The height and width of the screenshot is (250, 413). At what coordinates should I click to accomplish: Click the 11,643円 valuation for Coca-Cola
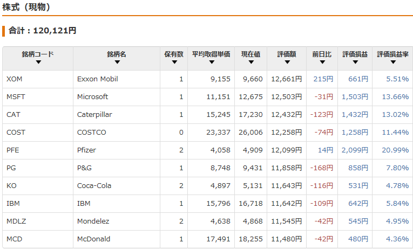pos(287,185)
